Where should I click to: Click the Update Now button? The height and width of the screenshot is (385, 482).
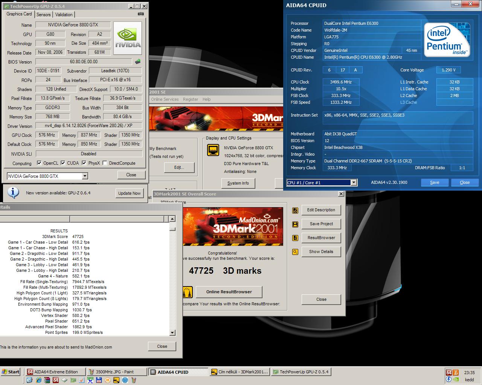click(x=129, y=193)
